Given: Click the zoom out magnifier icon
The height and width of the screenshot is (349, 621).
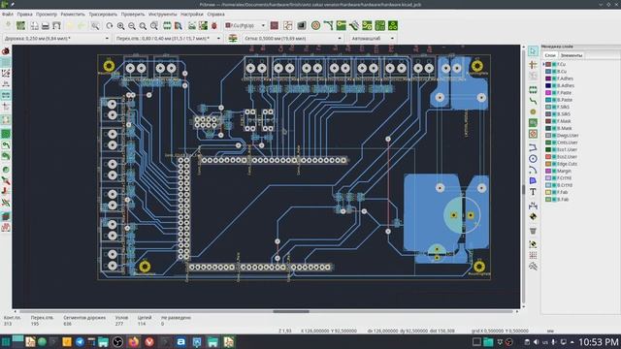Looking at the screenshot, I should click(x=132, y=26).
